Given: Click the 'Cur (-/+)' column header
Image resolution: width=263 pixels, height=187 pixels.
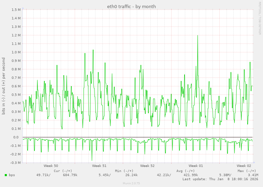Looking at the screenshot, I should click(x=63, y=171).
